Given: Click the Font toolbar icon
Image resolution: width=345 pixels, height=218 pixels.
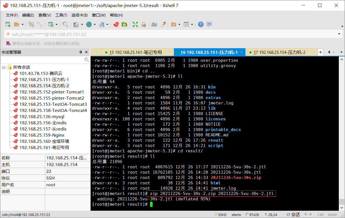Looking at the screenshot, I should [102, 25].
